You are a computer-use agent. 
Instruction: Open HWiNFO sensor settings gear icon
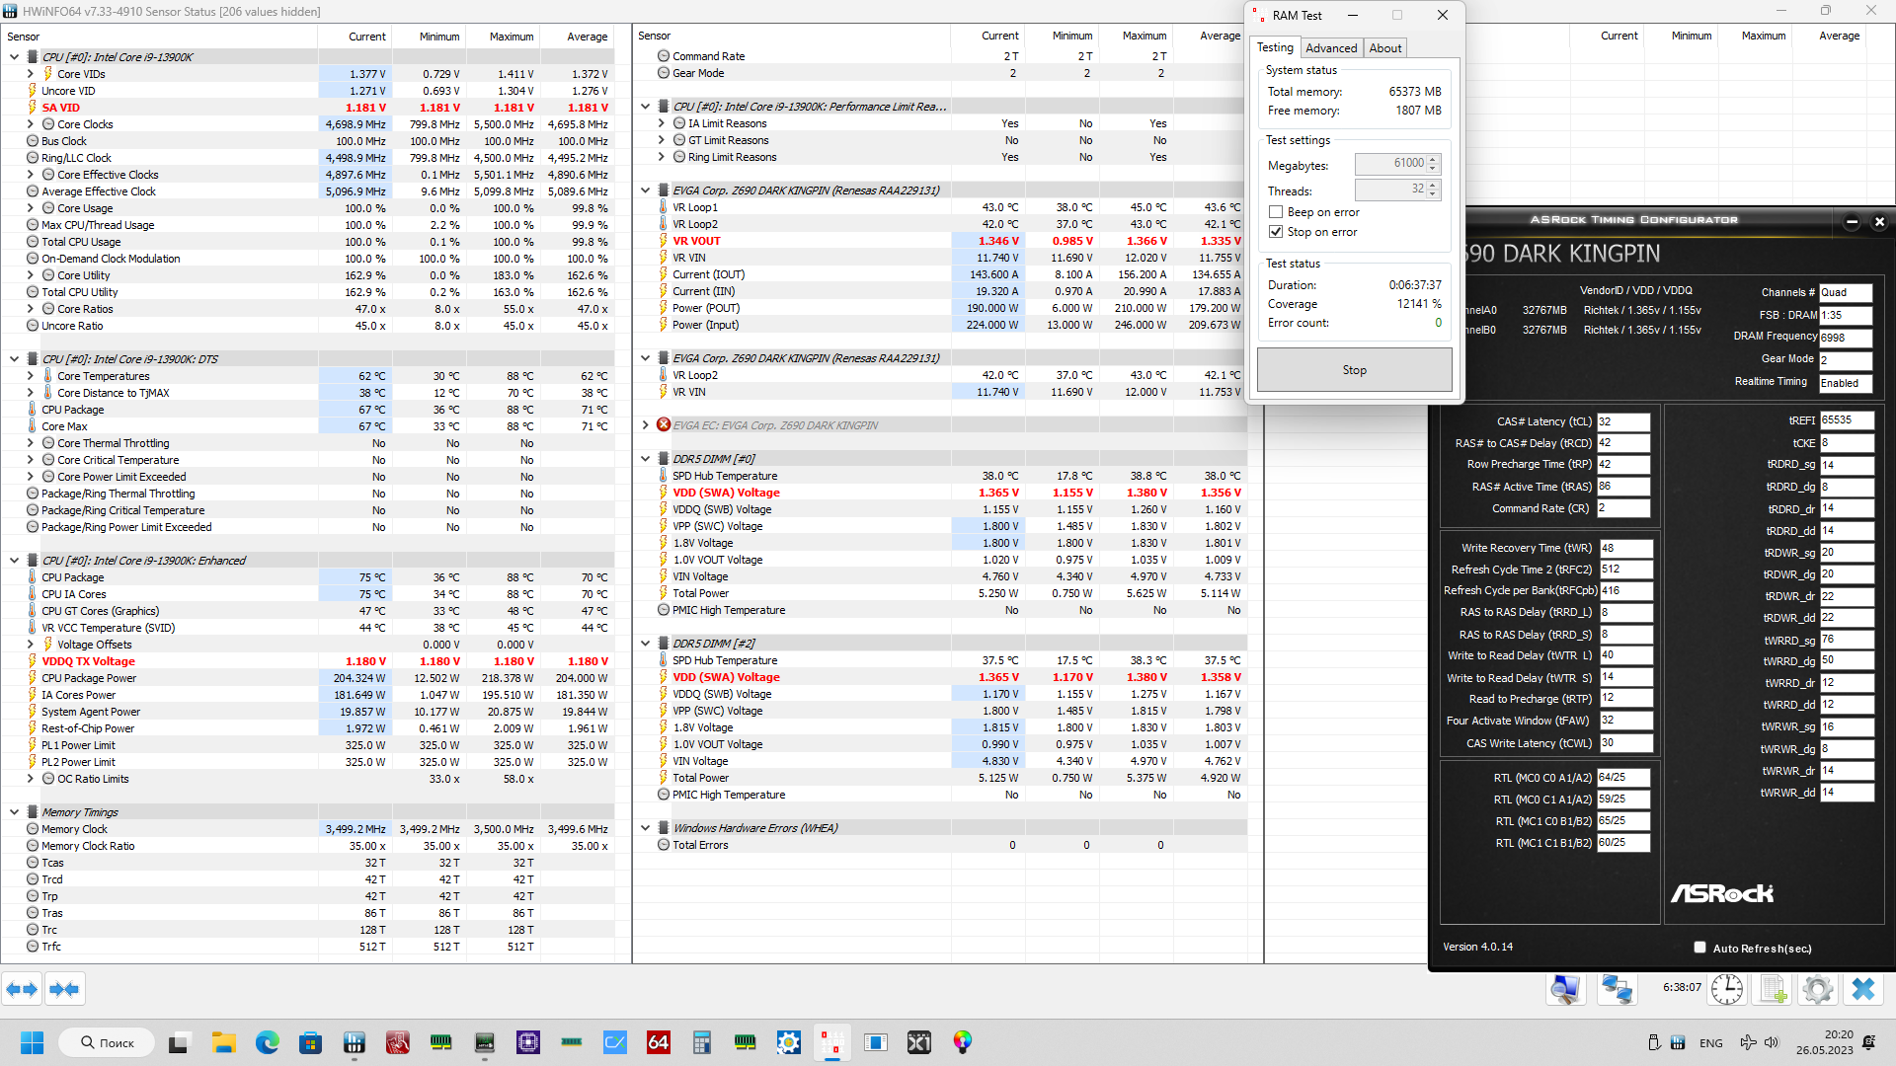click(x=1817, y=988)
